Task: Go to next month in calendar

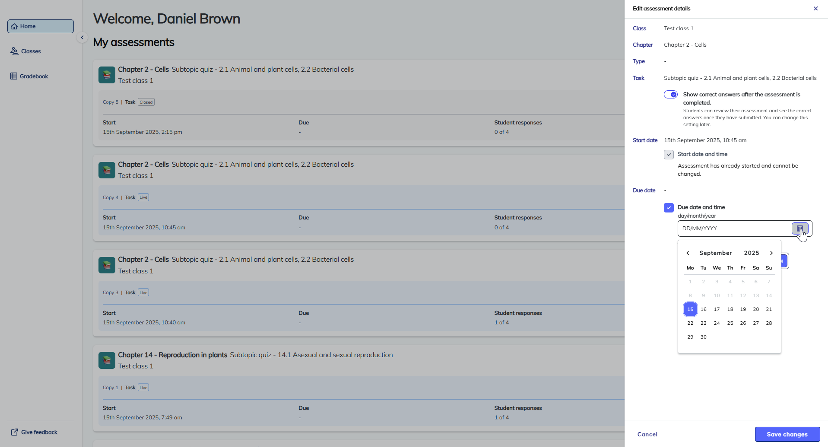Action: coord(771,253)
